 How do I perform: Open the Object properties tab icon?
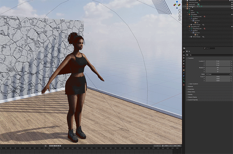point(184,70)
